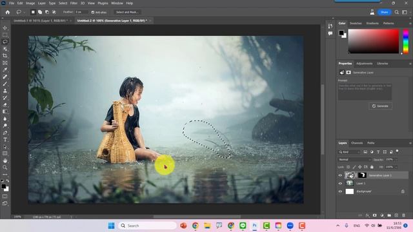Open the Filter menu

click(x=74, y=3)
